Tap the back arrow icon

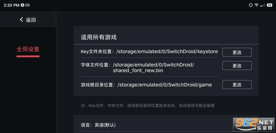tap(21, 20)
